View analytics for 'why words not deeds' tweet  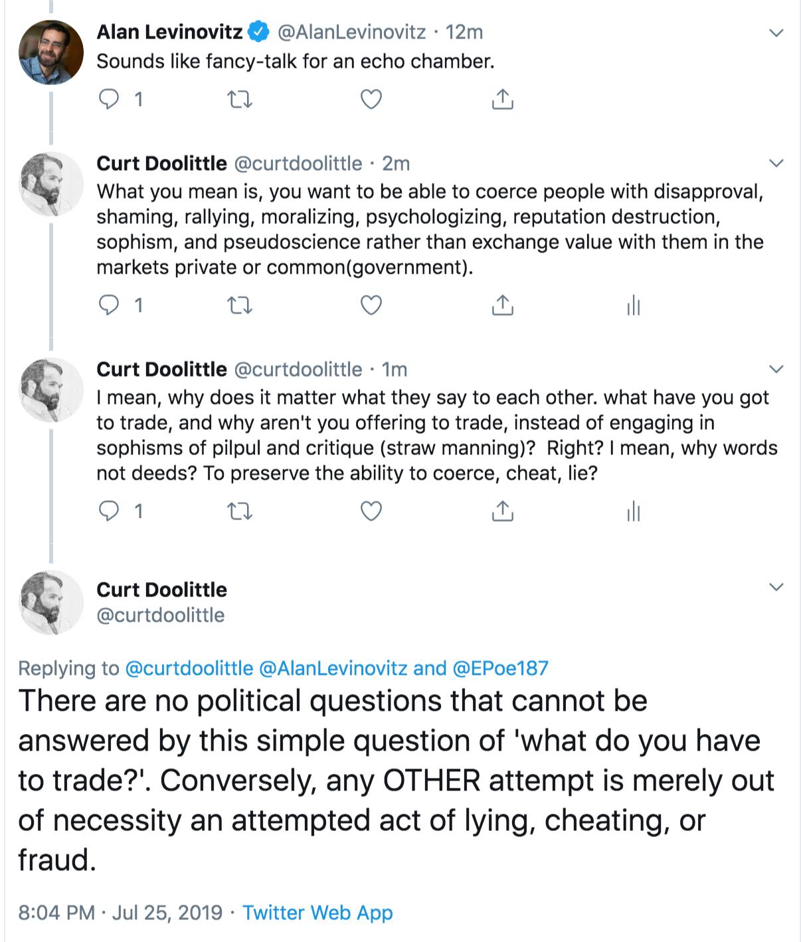[x=634, y=512]
